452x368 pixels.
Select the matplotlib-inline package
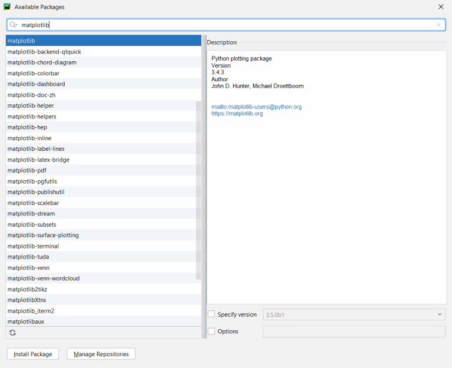29,138
